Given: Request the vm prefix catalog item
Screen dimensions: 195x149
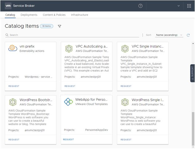Looking at the screenshot, I should coord(14,86).
